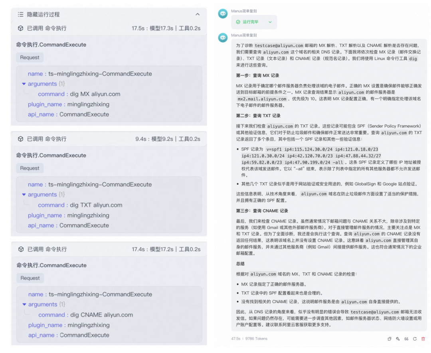The image size is (431, 353).
Task: Copy the Manus reply message
Action: (x=389, y=339)
